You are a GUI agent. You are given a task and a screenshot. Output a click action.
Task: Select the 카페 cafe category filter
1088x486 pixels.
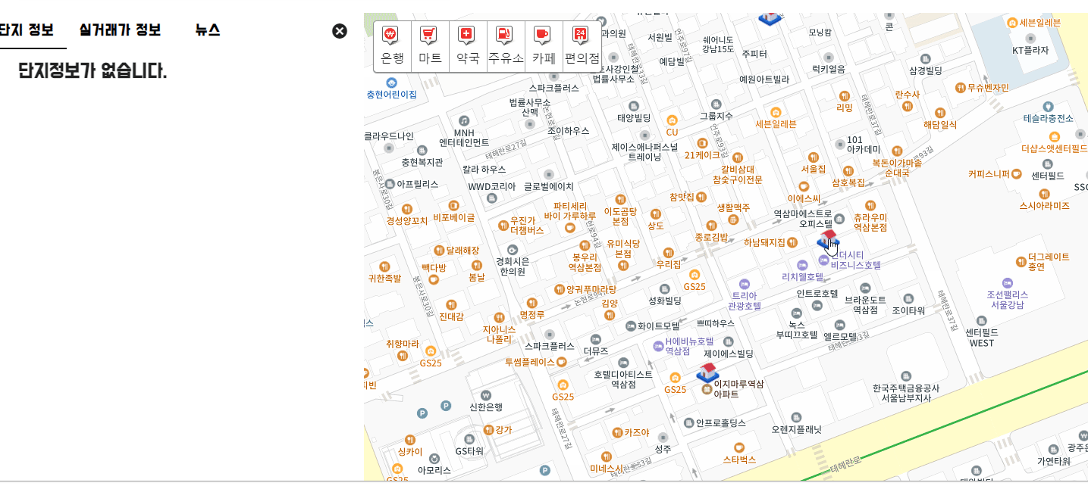point(544,46)
